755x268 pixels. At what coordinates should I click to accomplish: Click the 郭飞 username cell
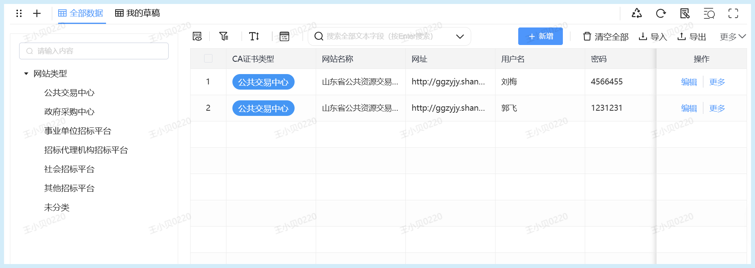[540, 108]
